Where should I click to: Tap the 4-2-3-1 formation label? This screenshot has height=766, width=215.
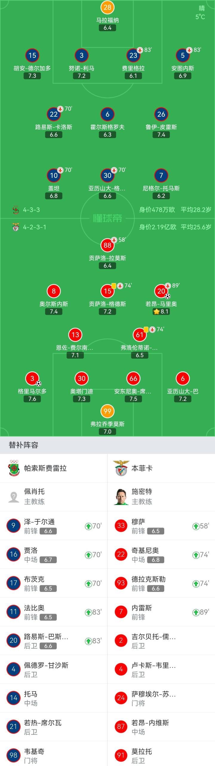point(34,227)
